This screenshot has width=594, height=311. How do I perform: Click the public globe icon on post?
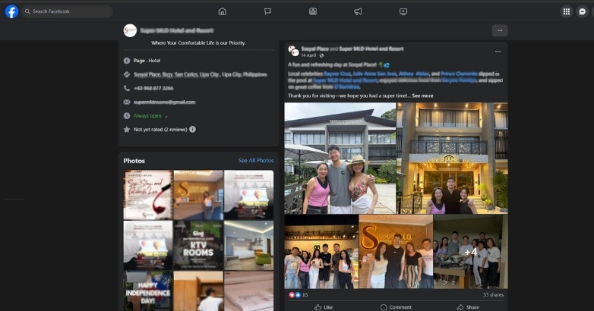(x=321, y=55)
